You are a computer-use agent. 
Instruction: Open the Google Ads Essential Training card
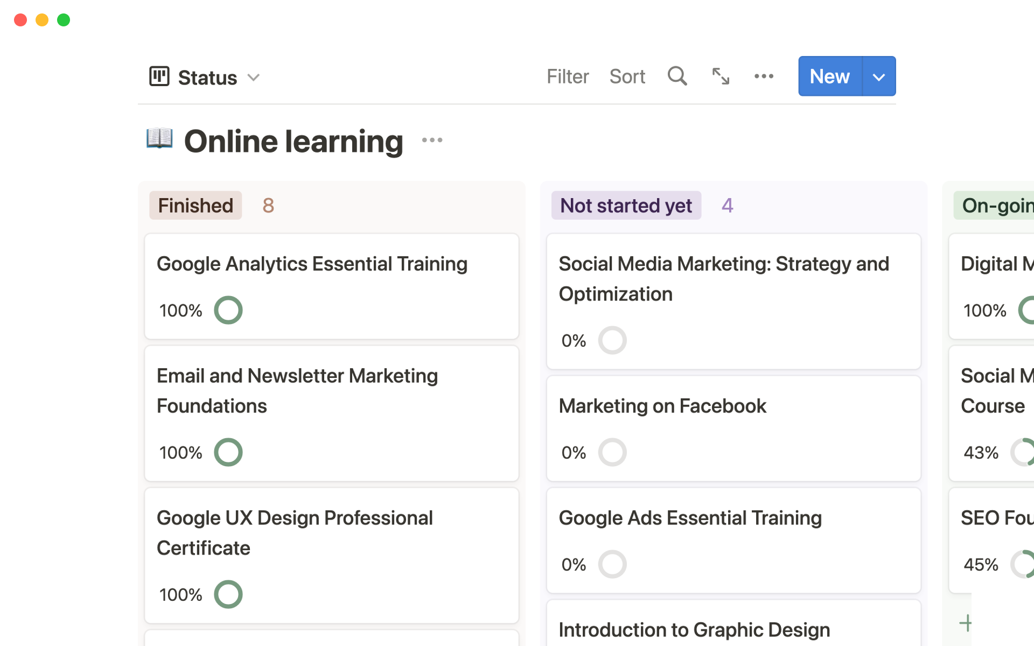pos(690,518)
